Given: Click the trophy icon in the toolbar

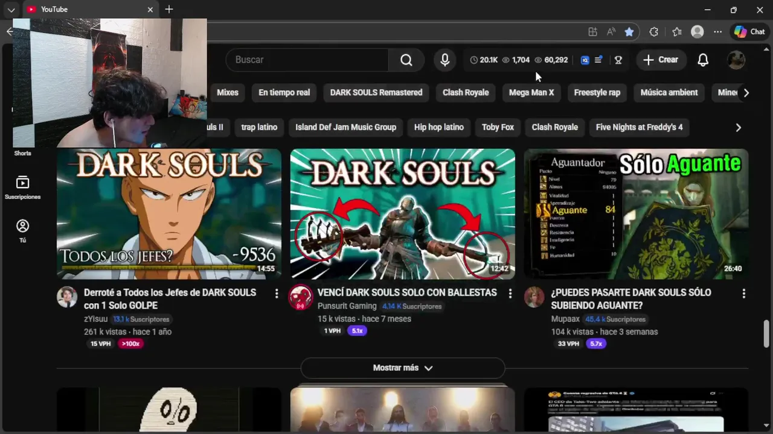Looking at the screenshot, I should pyautogui.click(x=618, y=60).
